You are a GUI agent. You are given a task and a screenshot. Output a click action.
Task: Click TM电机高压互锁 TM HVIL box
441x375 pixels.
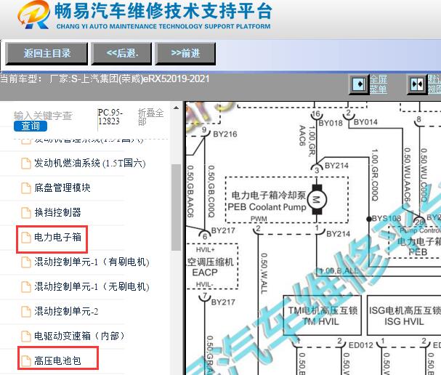(322, 315)
